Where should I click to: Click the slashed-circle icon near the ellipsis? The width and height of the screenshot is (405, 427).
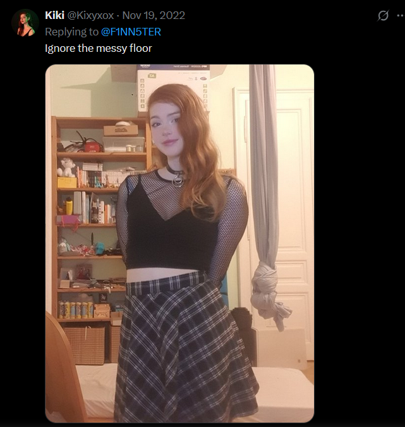pos(383,16)
